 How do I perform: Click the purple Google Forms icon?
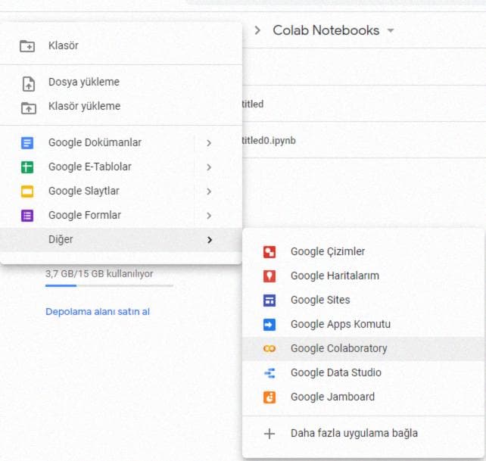27,216
